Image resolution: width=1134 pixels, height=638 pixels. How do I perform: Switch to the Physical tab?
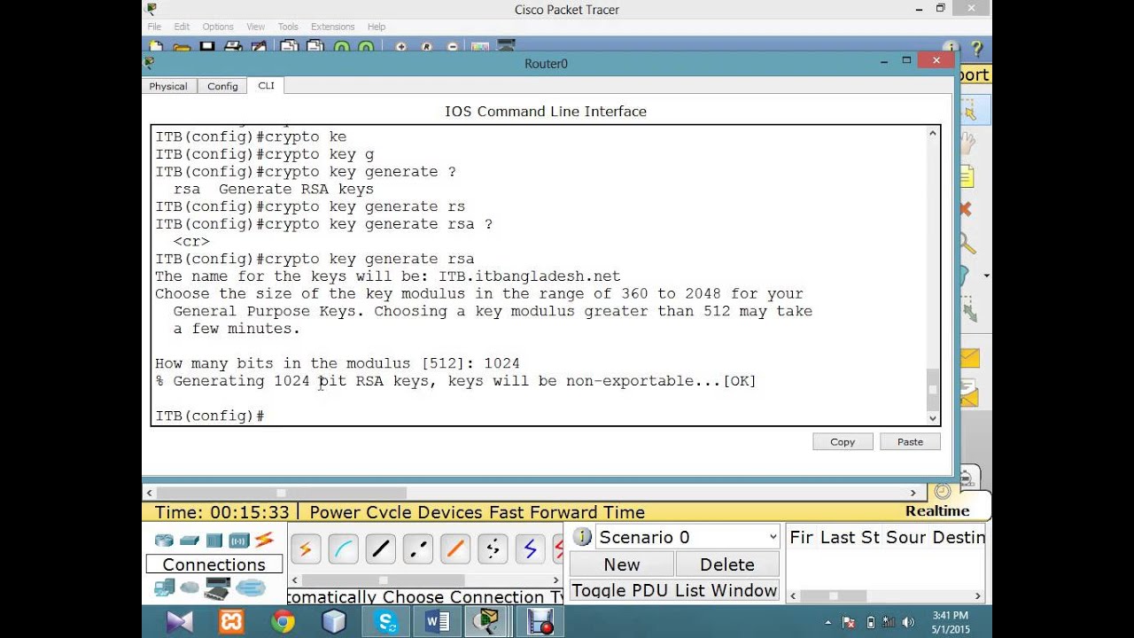tap(168, 86)
